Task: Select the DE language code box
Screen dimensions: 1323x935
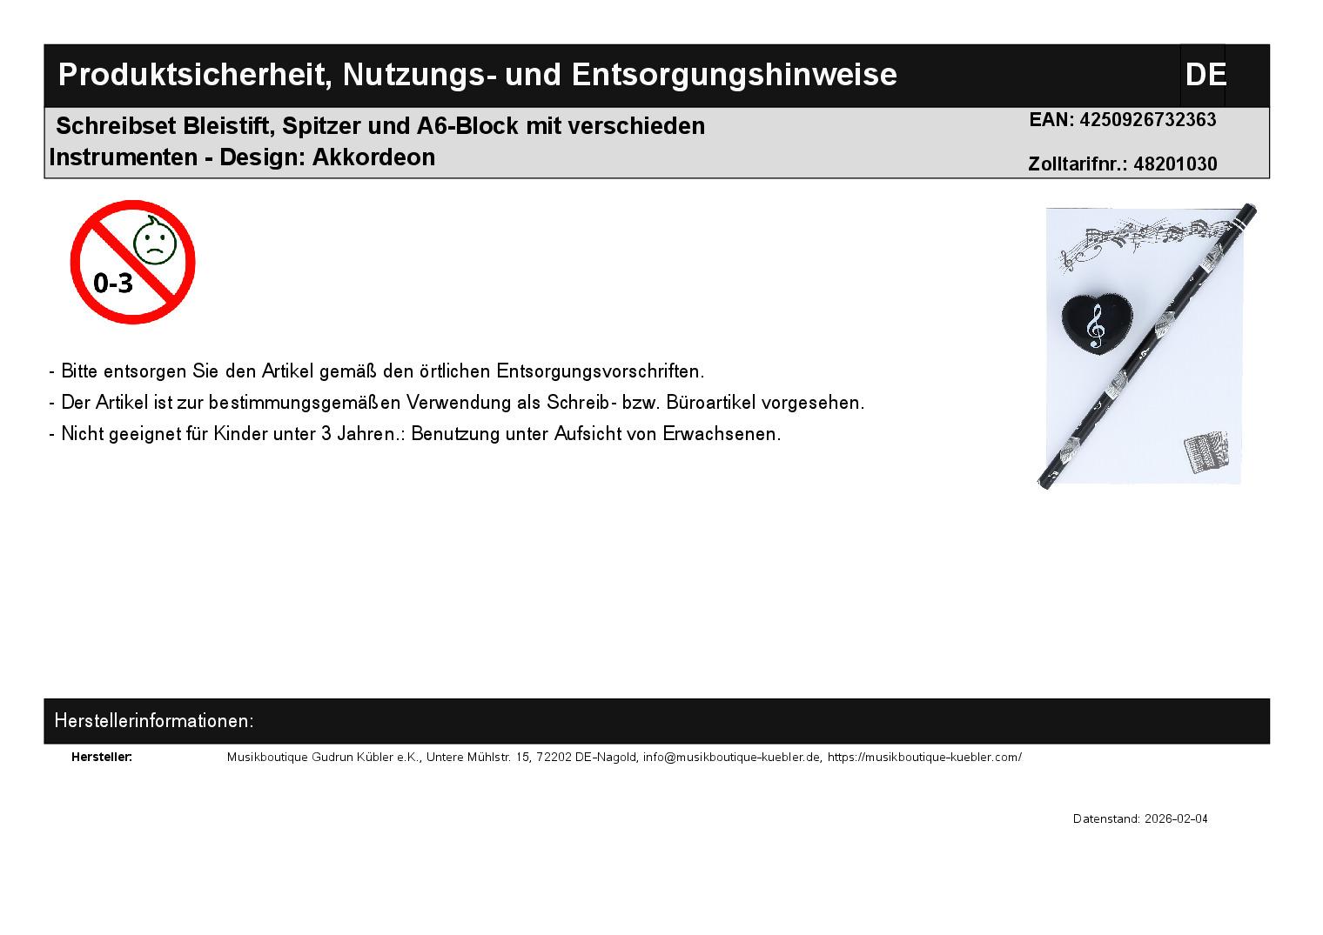Action: coord(1204,75)
